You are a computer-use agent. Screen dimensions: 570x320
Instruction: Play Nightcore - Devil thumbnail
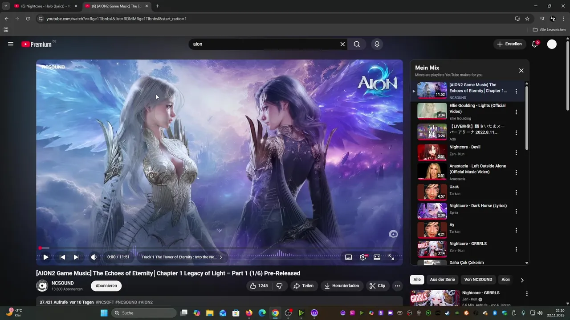click(x=432, y=152)
